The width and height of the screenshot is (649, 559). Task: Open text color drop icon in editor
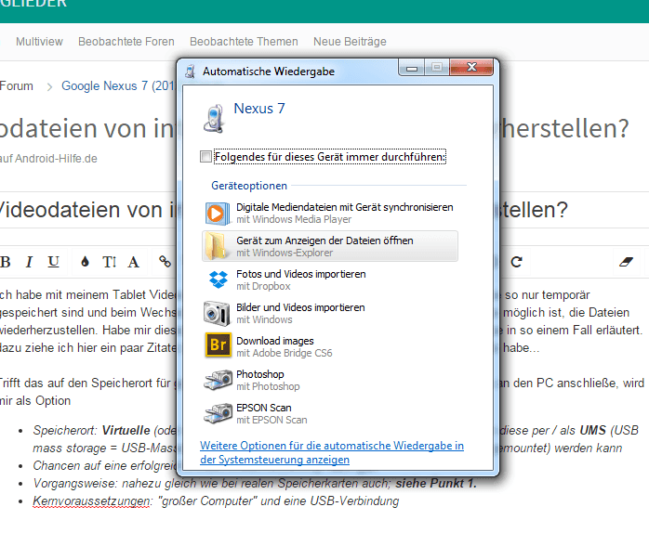pos(85,262)
